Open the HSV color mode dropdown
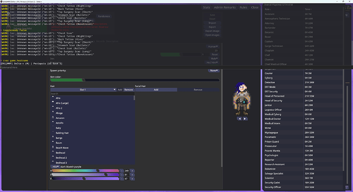This screenshot has height=192, width=353. [x=55, y=167]
